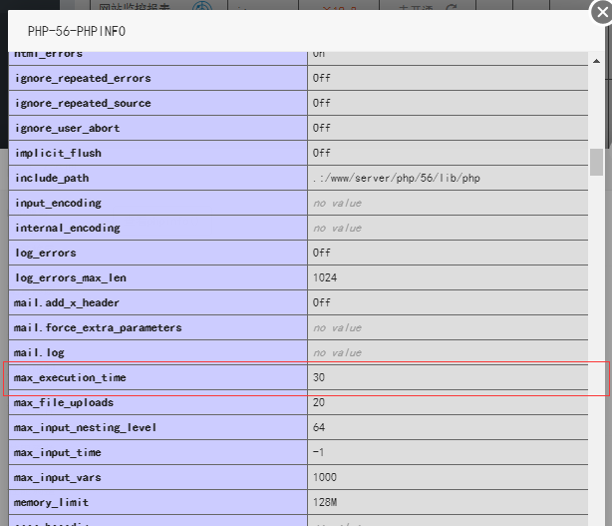Click the PHP-56-PHPINFO dialog title
Screen dimensions: 612x526
(77, 31)
